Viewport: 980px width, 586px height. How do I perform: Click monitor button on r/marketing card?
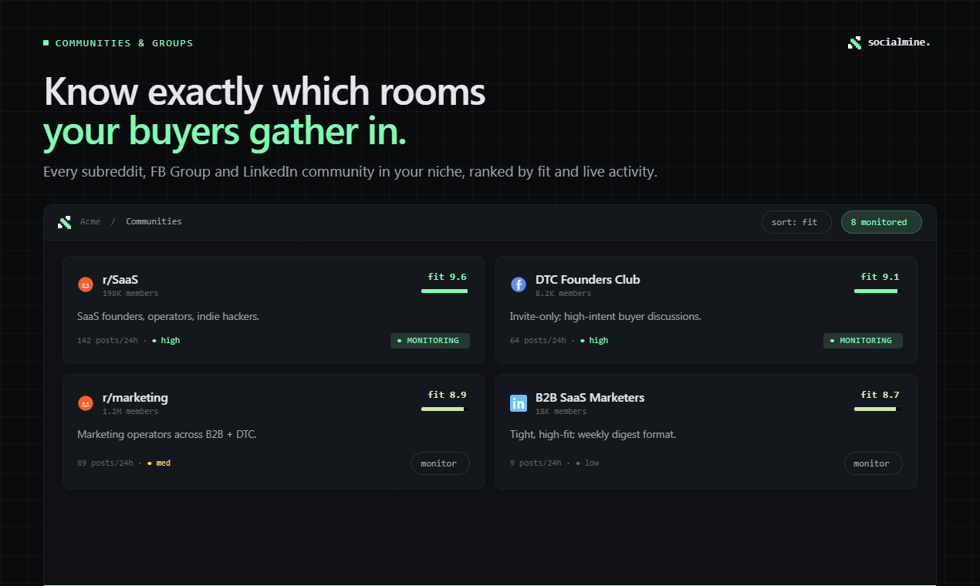click(x=440, y=463)
